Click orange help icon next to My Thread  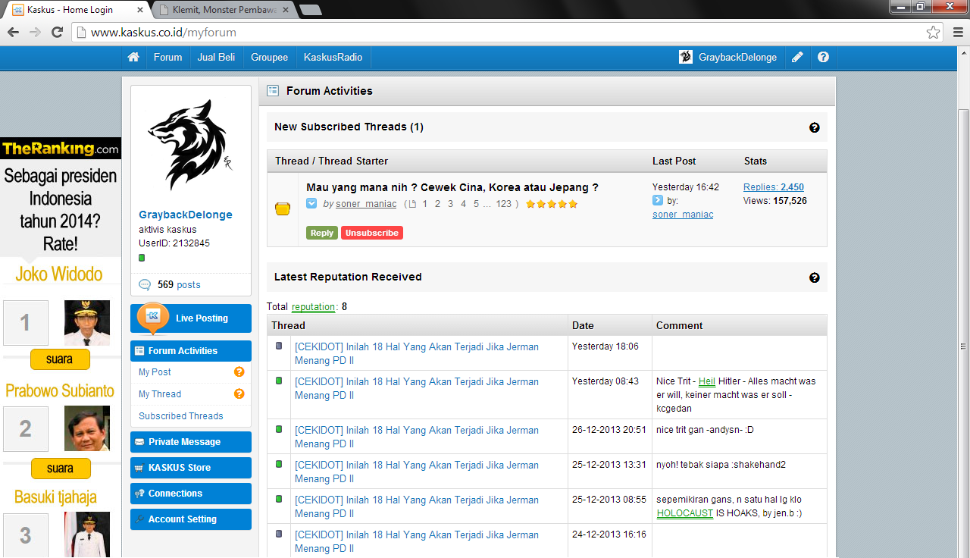pos(239,394)
